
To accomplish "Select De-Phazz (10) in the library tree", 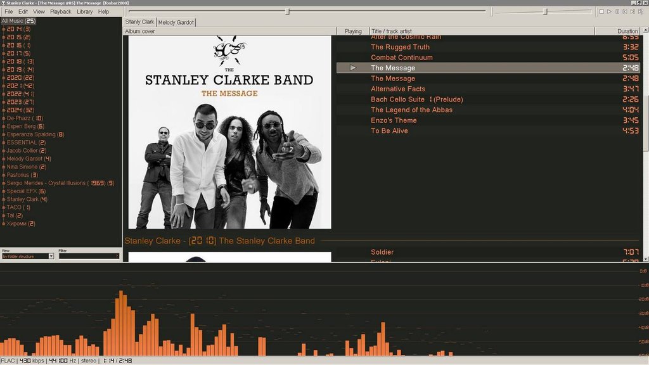I will pos(25,118).
